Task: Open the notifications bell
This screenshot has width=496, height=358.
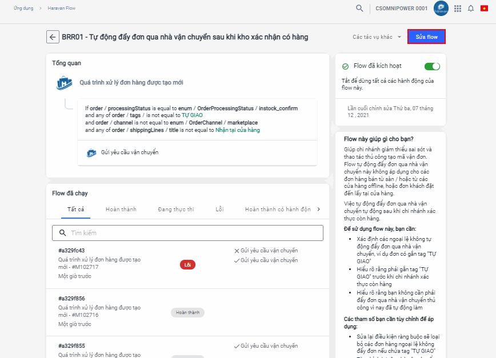Action: point(471,9)
